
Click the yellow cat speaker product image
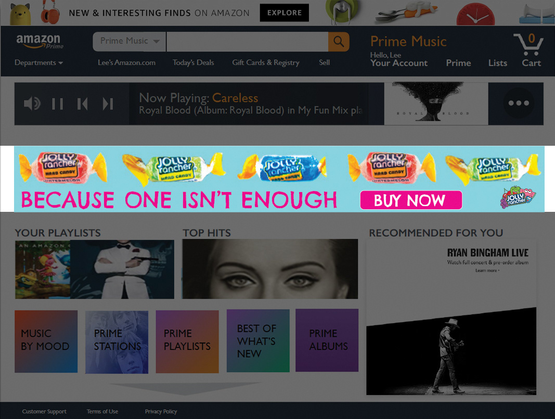click(x=20, y=14)
